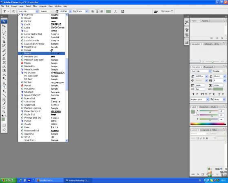Choose left align text in options bar

click(x=93, y=11)
